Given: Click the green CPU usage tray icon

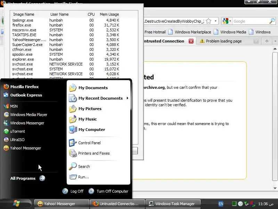Looking at the screenshot, I should (234, 204).
